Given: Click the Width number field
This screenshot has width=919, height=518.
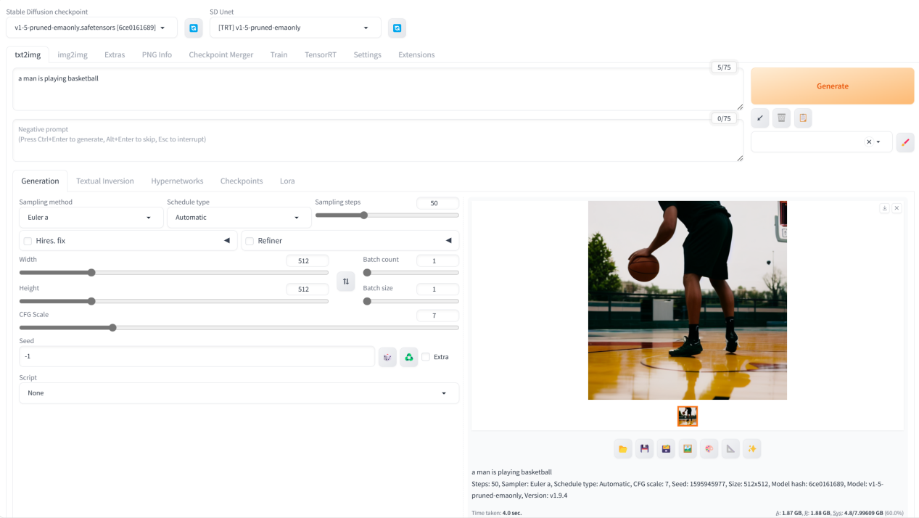Looking at the screenshot, I should (307, 260).
